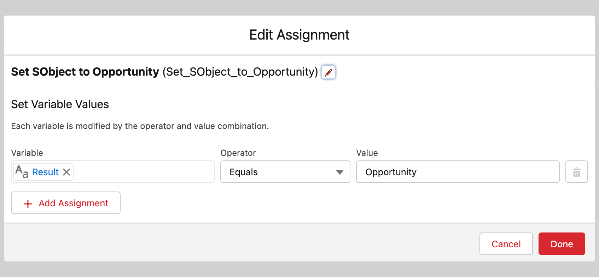Click the Set_SObject_to_Opportunity API name
Viewport: 599px width, 277px height.
click(240, 72)
